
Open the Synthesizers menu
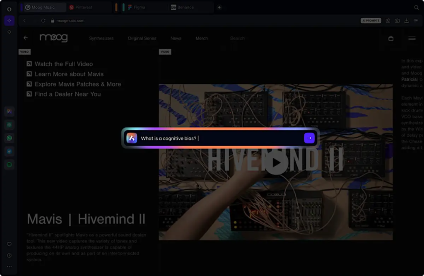tap(101, 39)
